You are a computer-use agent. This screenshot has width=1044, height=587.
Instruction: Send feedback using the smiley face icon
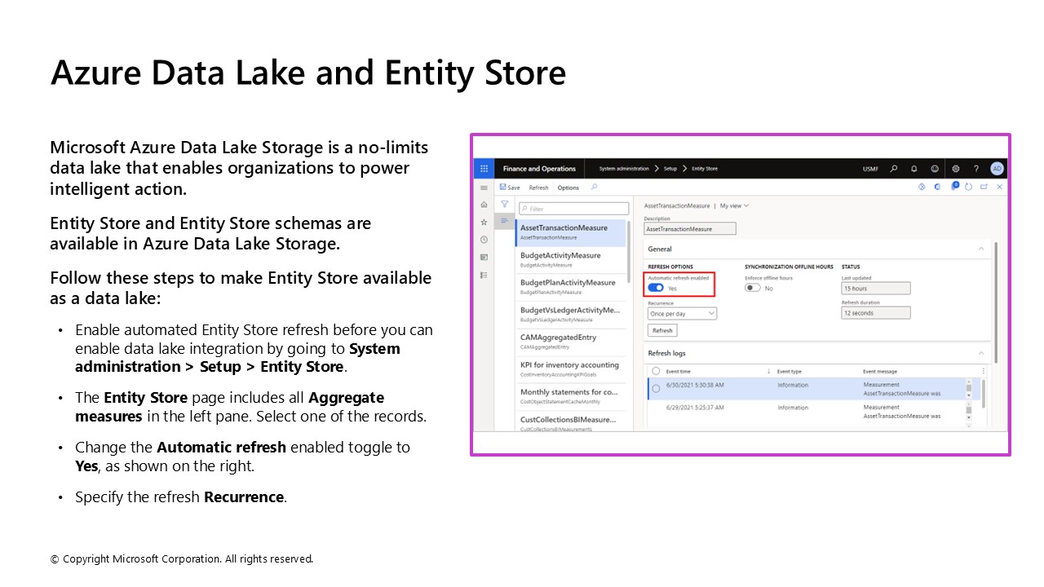click(935, 168)
